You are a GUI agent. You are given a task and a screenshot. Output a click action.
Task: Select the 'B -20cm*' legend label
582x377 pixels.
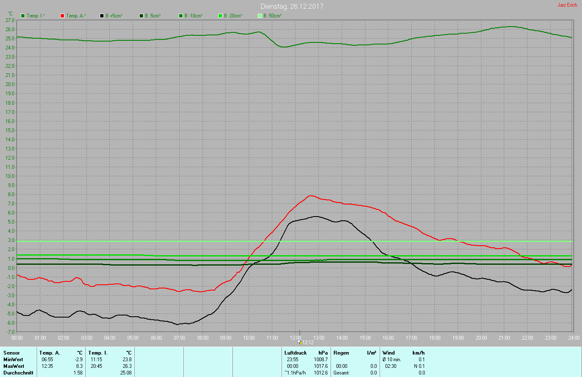click(x=233, y=16)
